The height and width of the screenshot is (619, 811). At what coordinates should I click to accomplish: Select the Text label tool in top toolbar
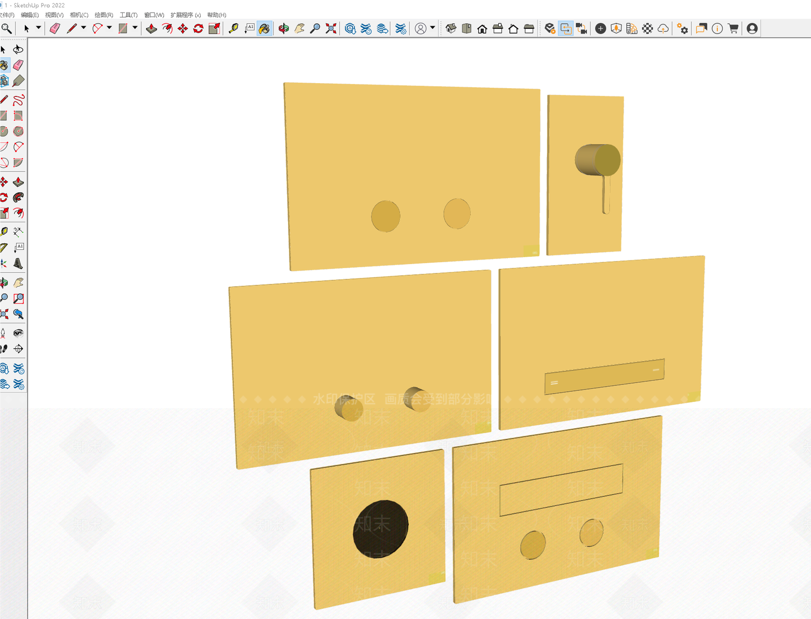pos(249,29)
